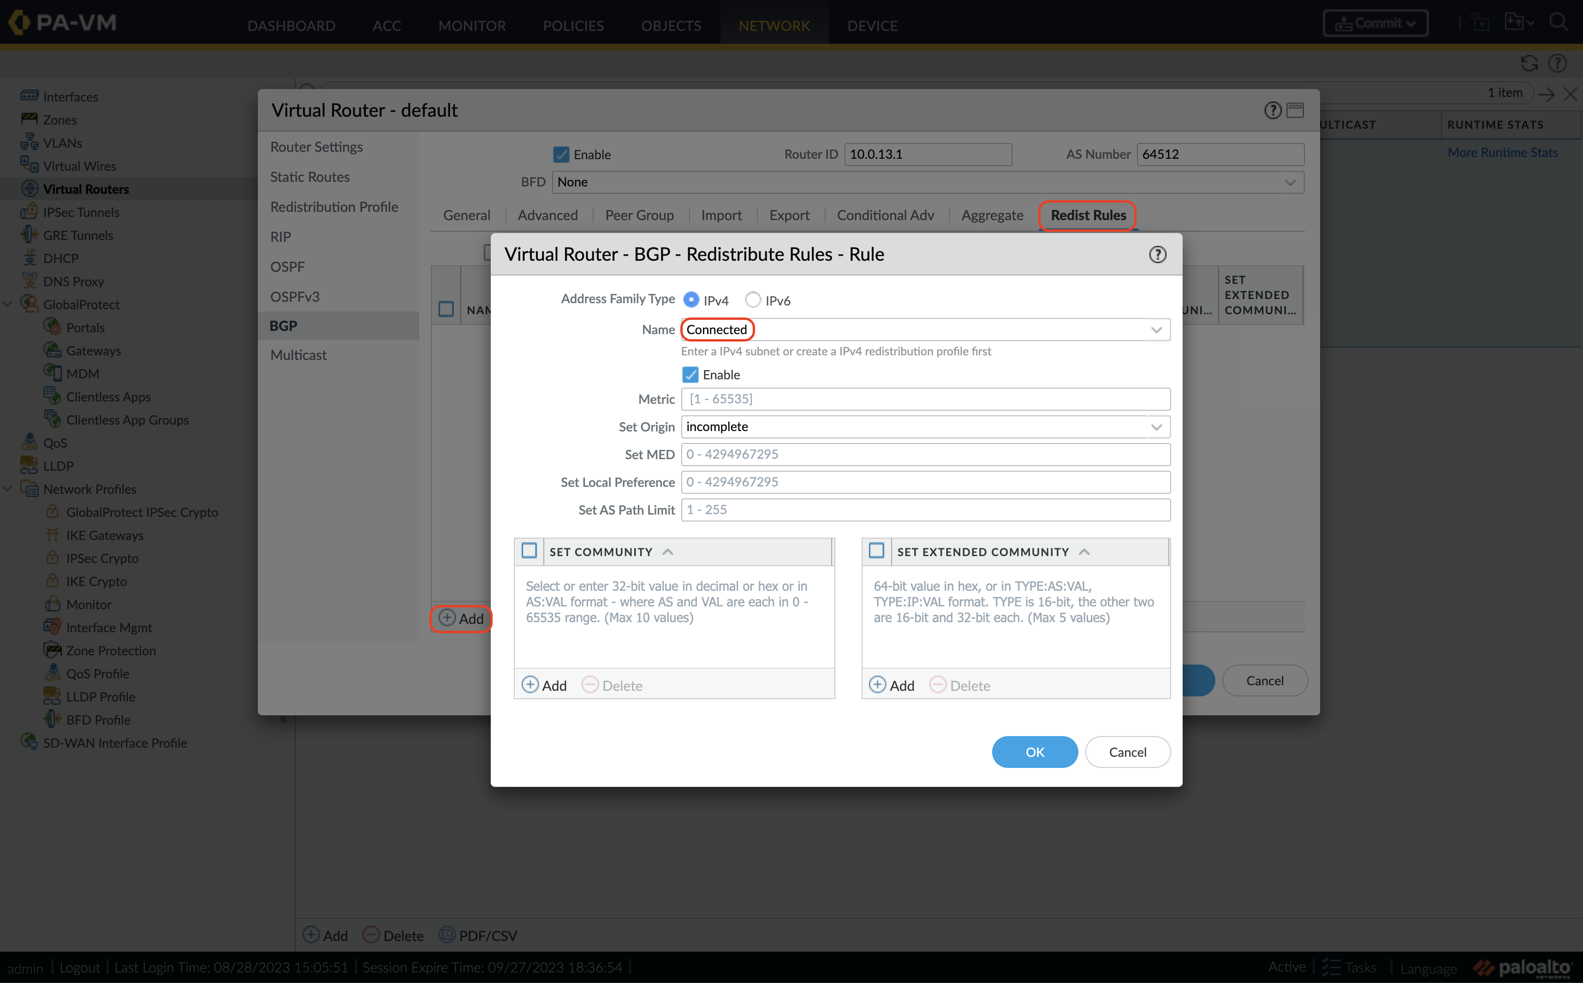Click the Set Local Preference field
This screenshot has width=1583, height=983.
point(925,482)
